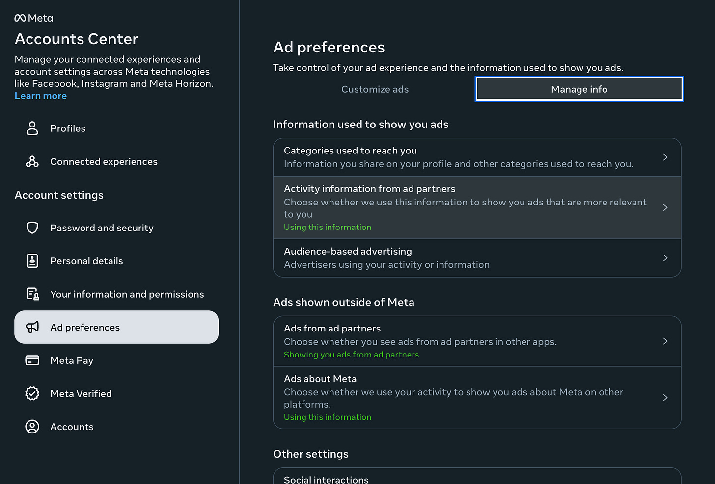This screenshot has width=715, height=484.
Task: Click the Account settings section label
Action: pos(59,195)
